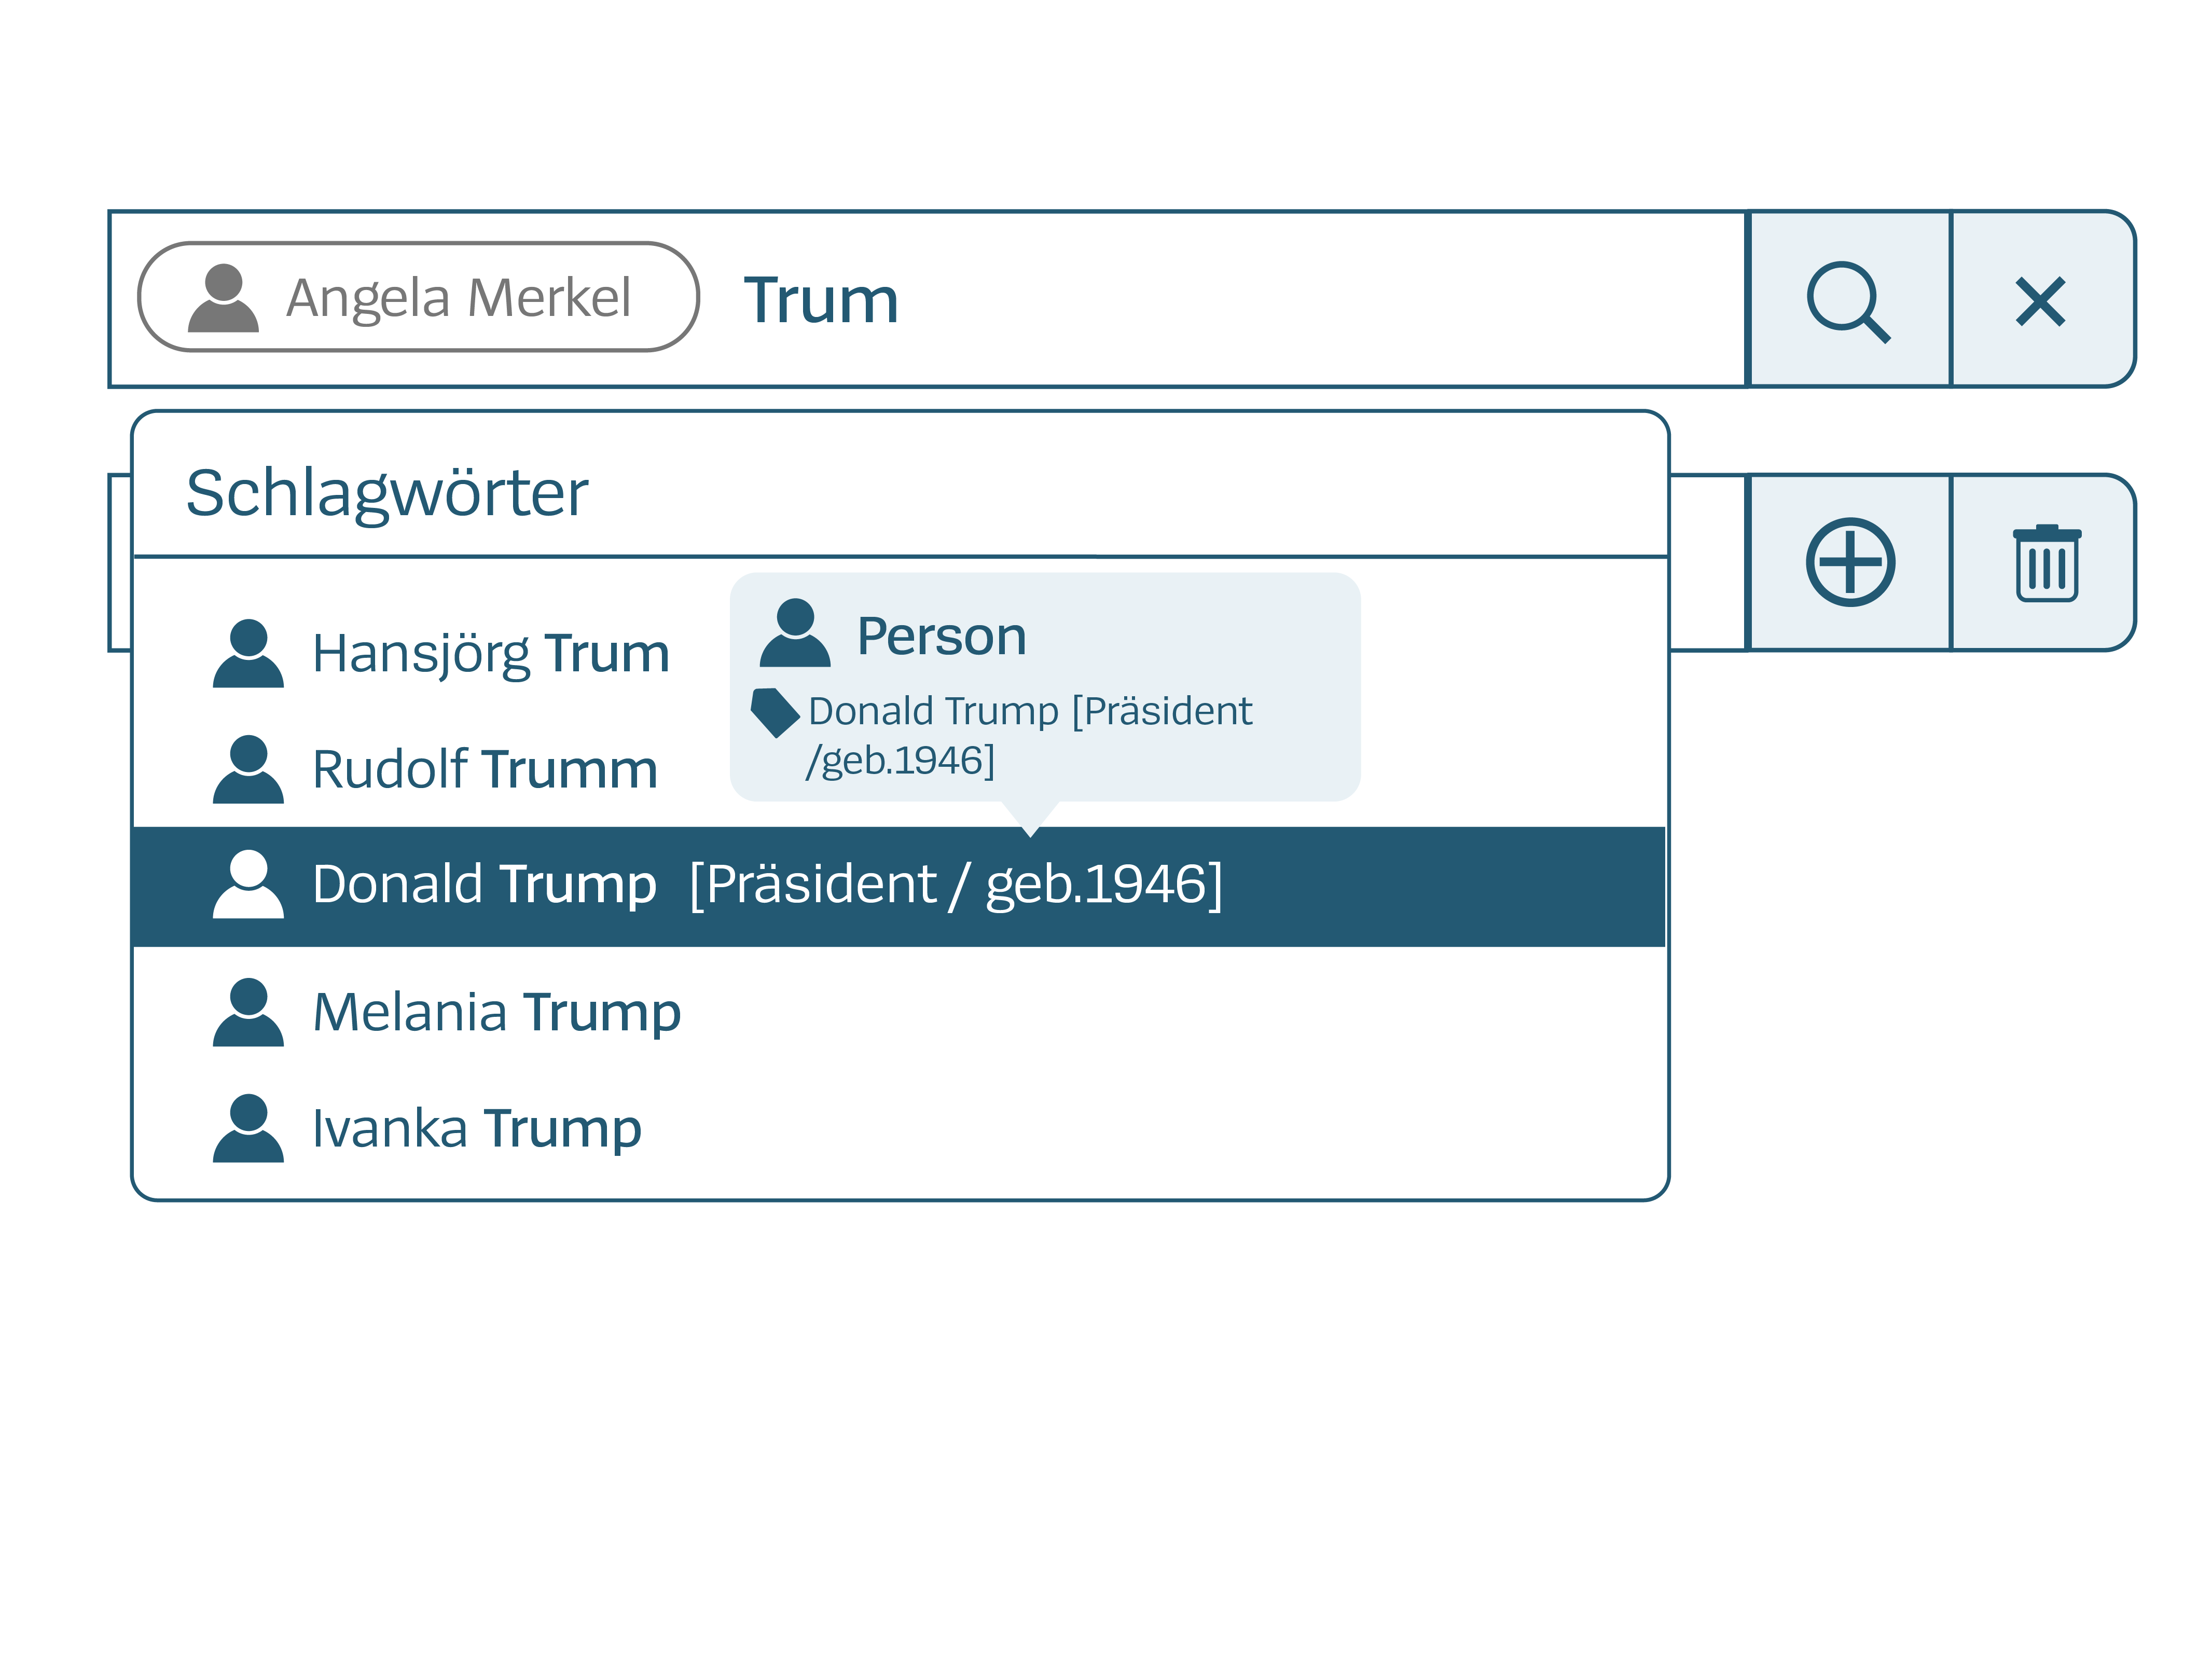
Task: Click the person icon beside Rudolf Trumm
Action: pyautogui.click(x=248, y=770)
